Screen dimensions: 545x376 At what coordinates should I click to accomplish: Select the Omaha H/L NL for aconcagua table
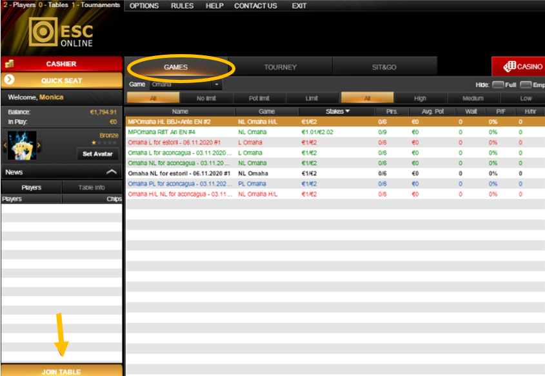tap(335, 194)
